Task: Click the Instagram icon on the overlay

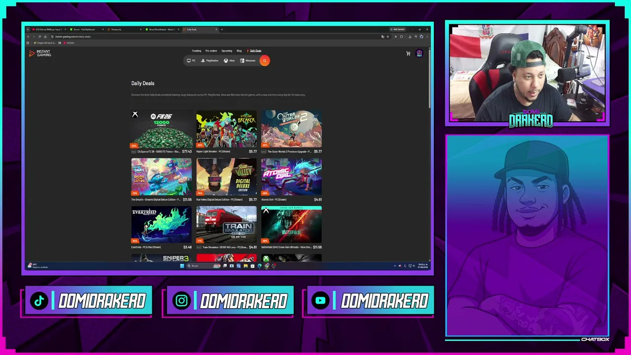Action: [x=181, y=301]
